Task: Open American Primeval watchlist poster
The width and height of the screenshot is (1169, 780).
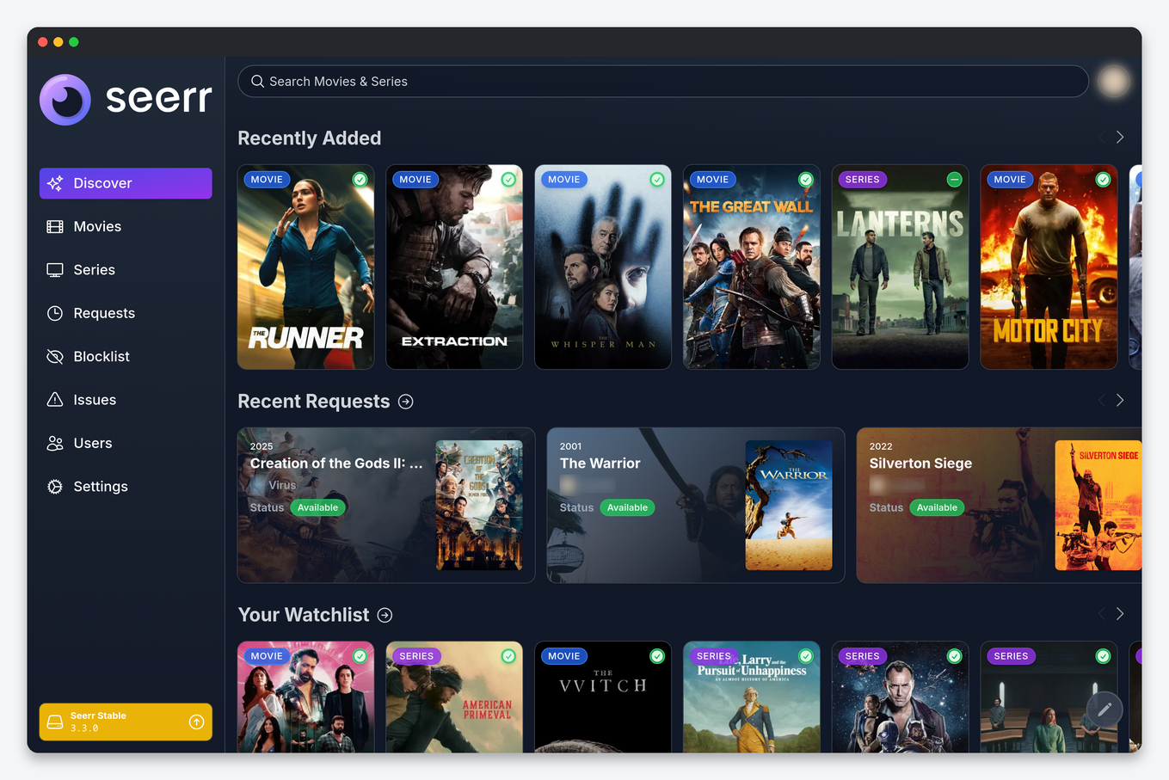Action: (454, 697)
